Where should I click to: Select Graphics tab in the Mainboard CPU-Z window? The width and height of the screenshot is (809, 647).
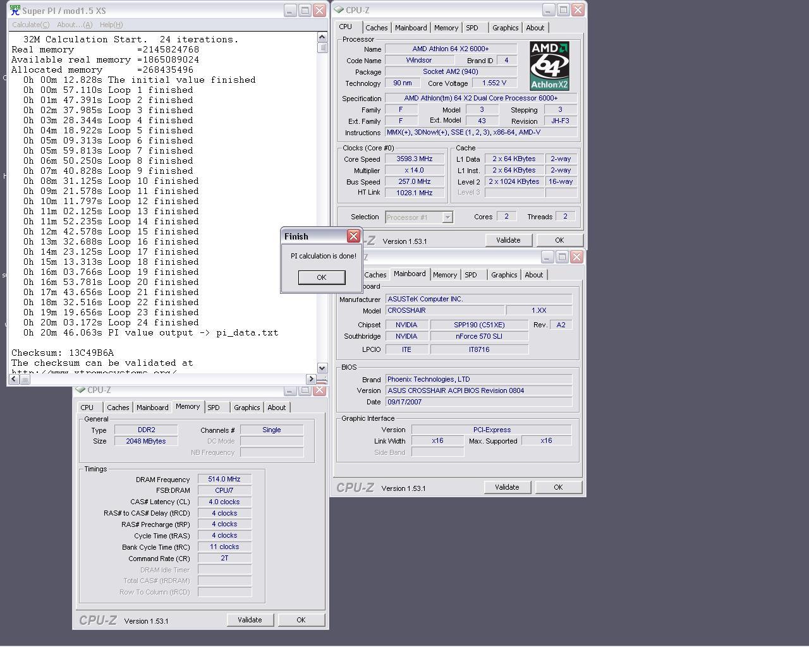coord(504,275)
